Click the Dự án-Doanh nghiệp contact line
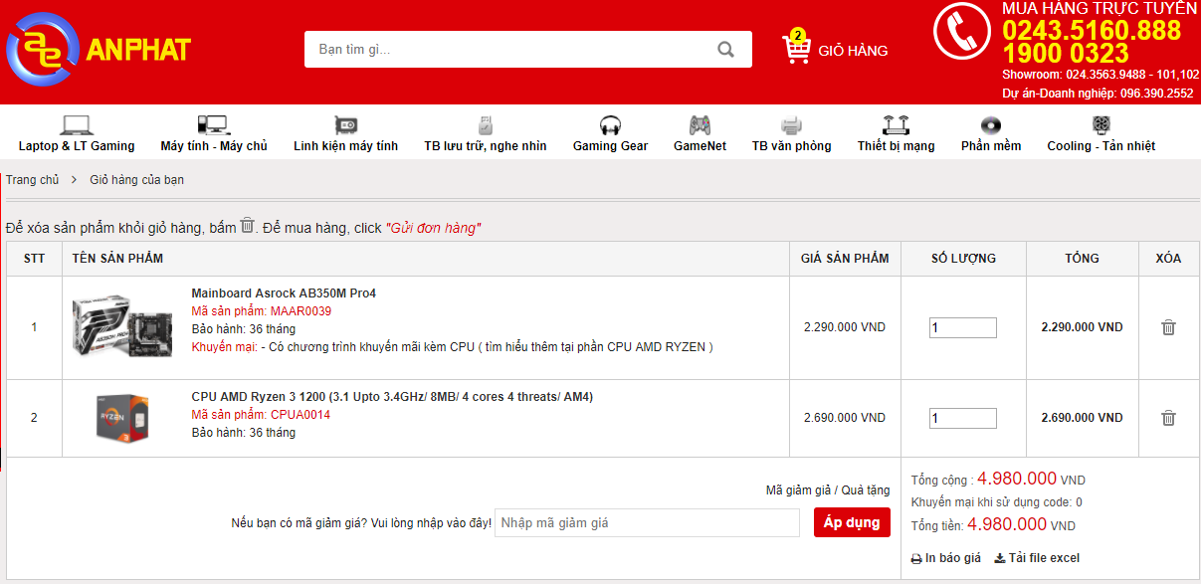 [x=1098, y=94]
